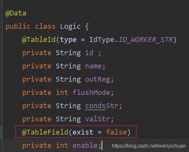This screenshot has width=189, height=152.
Task: Select the valStr field name
Action: pos(98,119)
